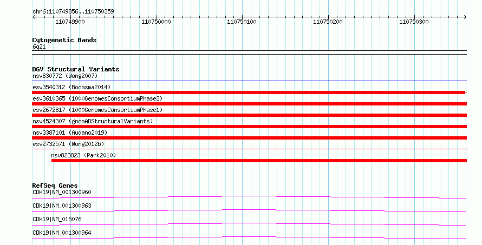Select the RefSeq Genes track title

pos(55,186)
